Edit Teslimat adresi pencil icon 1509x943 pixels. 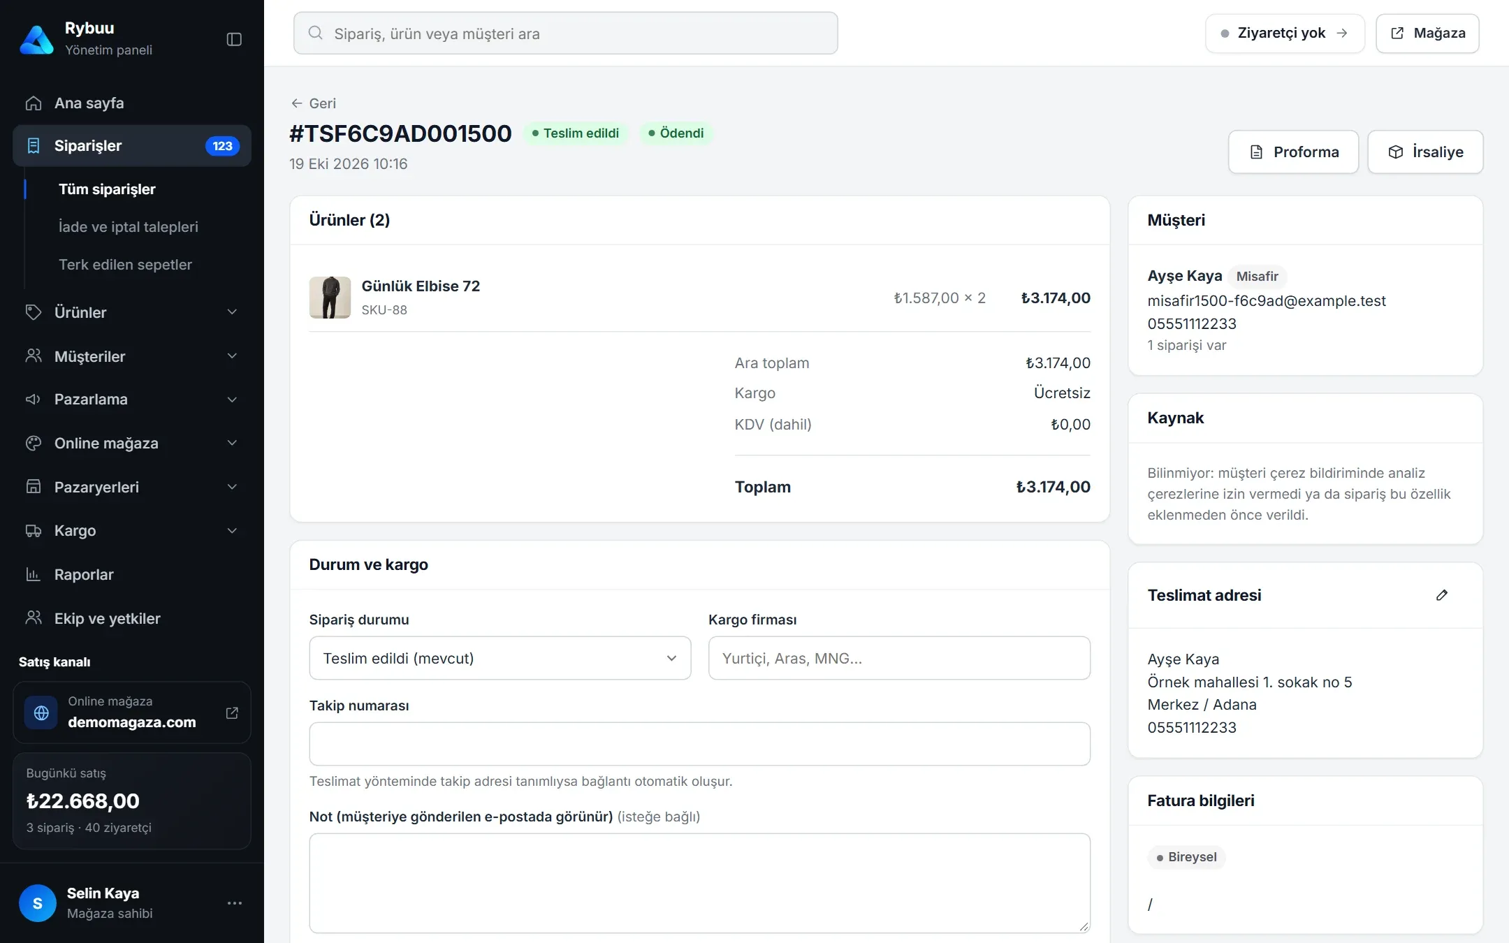tap(1441, 595)
